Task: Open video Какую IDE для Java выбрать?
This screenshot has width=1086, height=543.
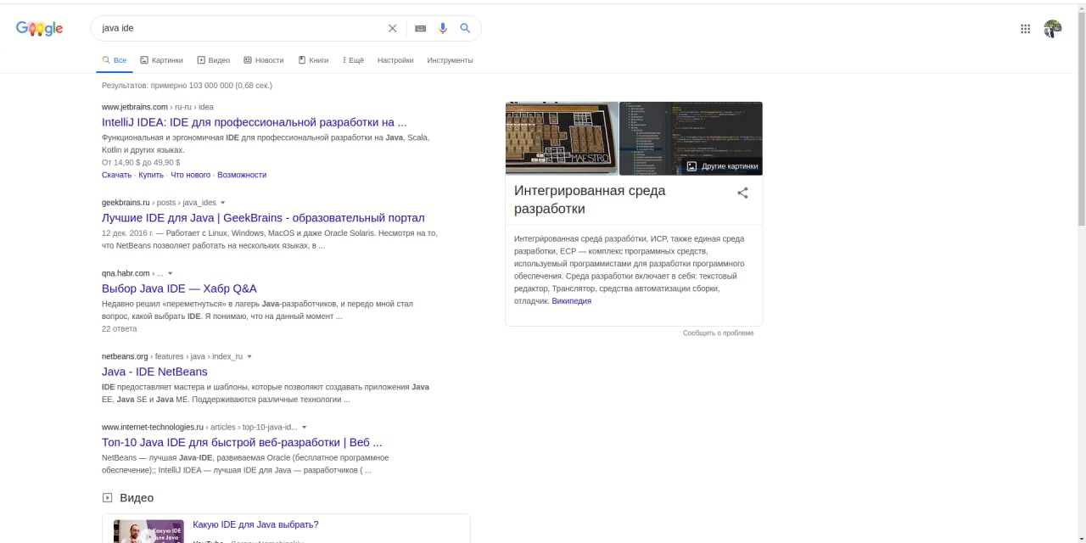Action: click(x=255, y=524)
